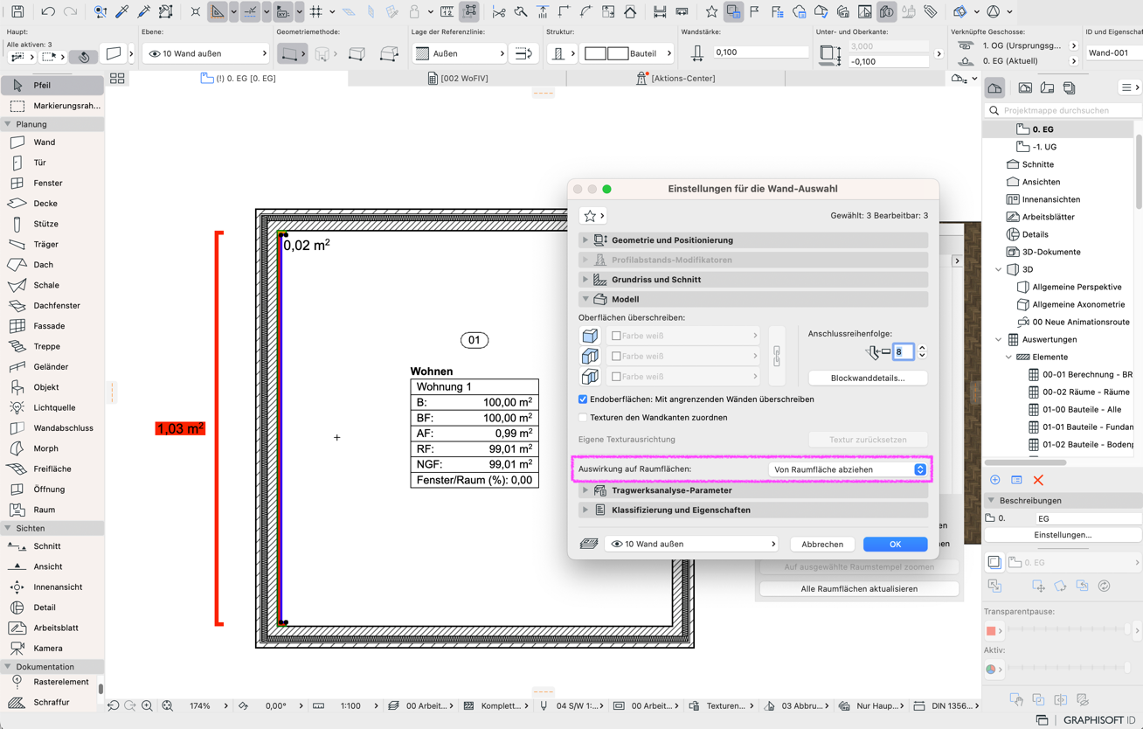
Task: Click Einstellungen... in the Navigator panel
Action: (1063, 535)
